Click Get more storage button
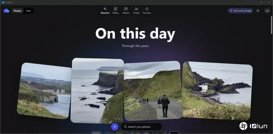 coord(240,11)
